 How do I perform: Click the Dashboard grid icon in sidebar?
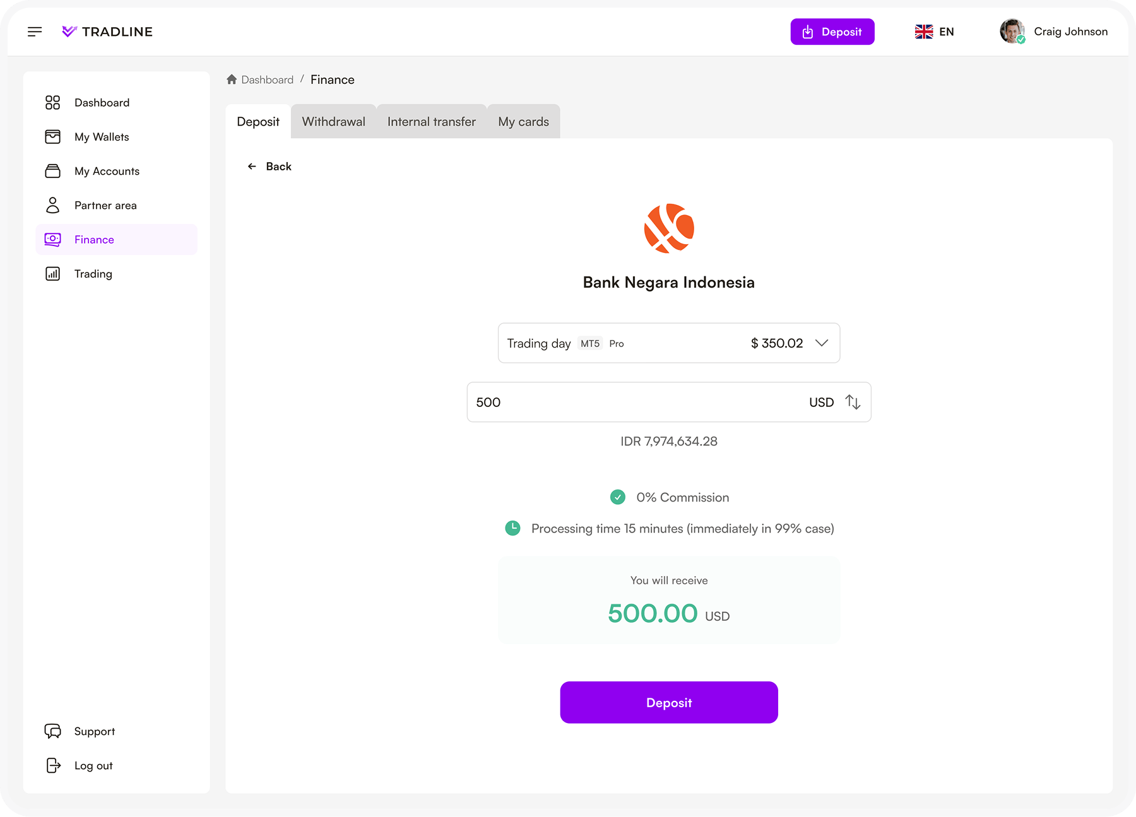pyautogui.click(x=53, y=103)
